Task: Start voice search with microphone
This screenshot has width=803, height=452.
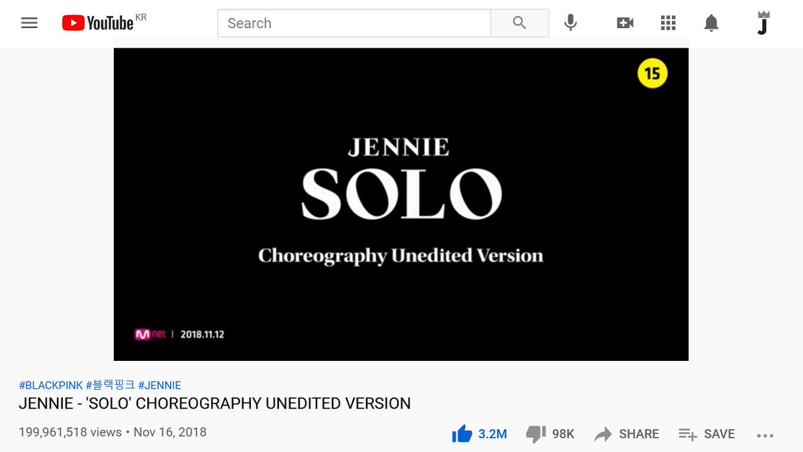Action: click(570, 23)
